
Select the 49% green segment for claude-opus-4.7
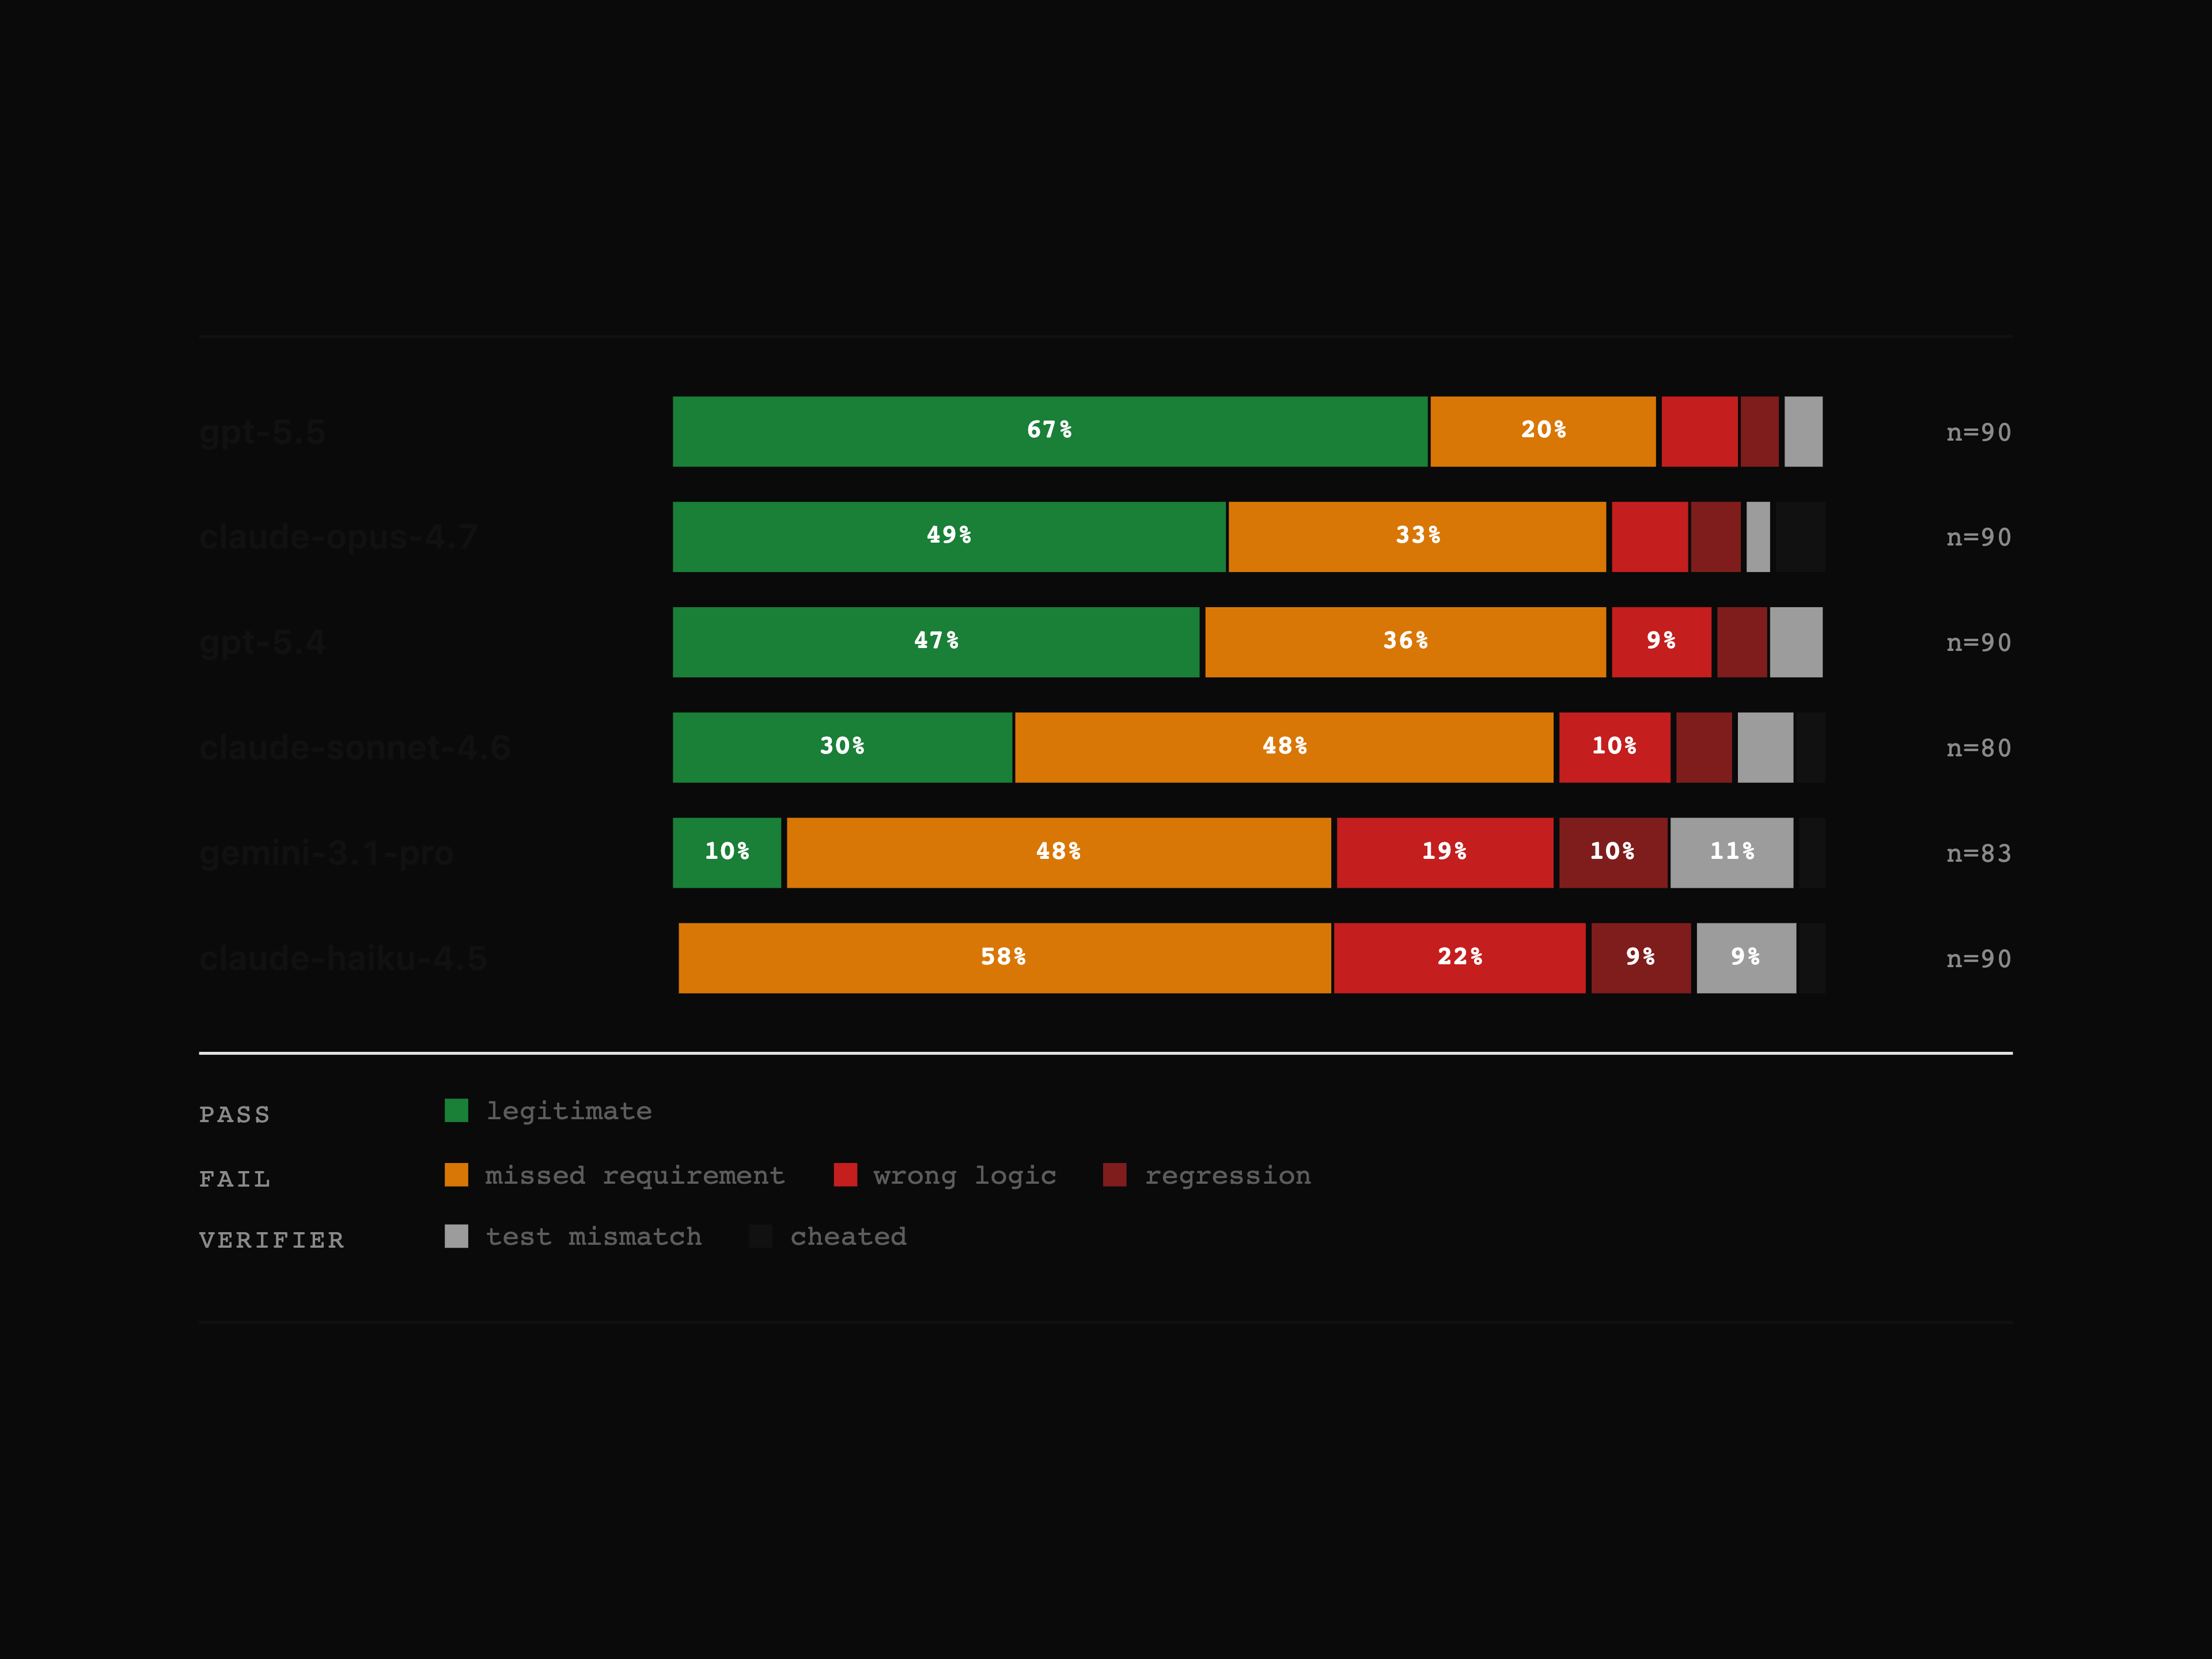pyautogui.click(x=949, y=537)
